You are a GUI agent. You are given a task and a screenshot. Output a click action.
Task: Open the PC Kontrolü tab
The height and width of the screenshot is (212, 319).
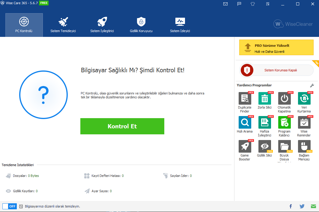(24, 25)
